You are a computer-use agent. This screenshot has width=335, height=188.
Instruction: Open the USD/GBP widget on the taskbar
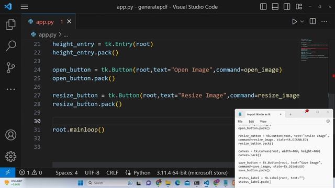(x=13, y=183)
